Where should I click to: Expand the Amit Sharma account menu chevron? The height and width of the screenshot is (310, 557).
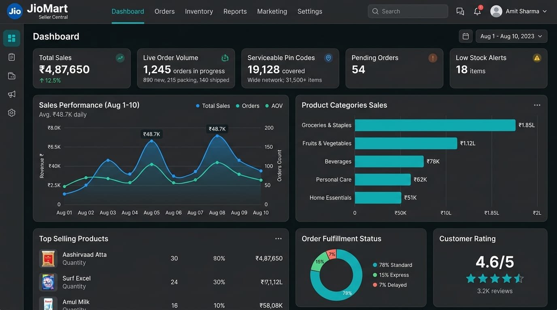[x=545, y=11]
